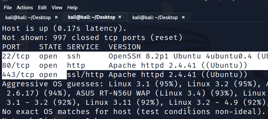Image resolution: width=268 pixels, height=119 pixels.
Task: Close the first terminal tab
Action: click(x=56, y=17)
